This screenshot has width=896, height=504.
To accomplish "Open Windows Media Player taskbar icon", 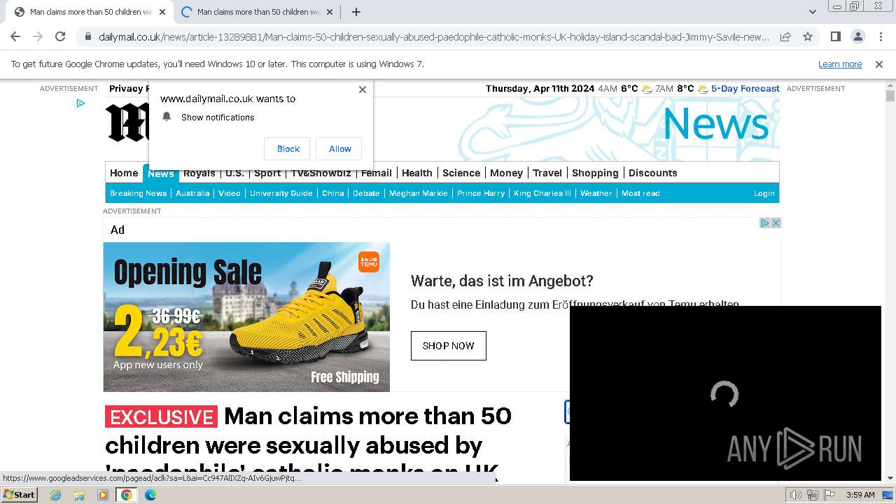I will pyautogui.click(x=103, y=495).
